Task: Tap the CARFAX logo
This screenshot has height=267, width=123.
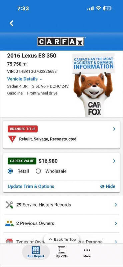Action: (x=61, y=41)
